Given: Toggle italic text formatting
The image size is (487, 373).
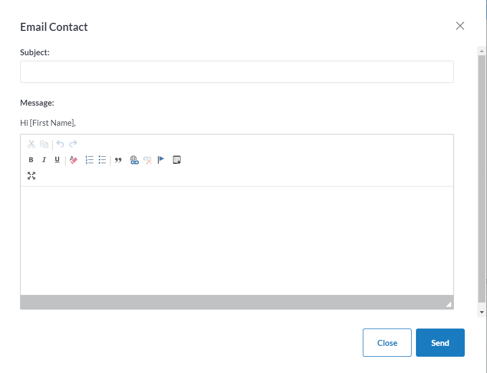Looking at the screenshot, I should [44, 159].
